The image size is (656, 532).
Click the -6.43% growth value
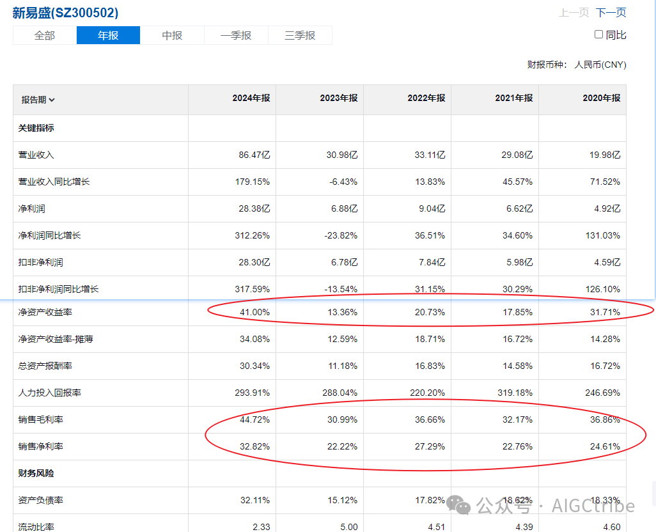pos(343,182)
